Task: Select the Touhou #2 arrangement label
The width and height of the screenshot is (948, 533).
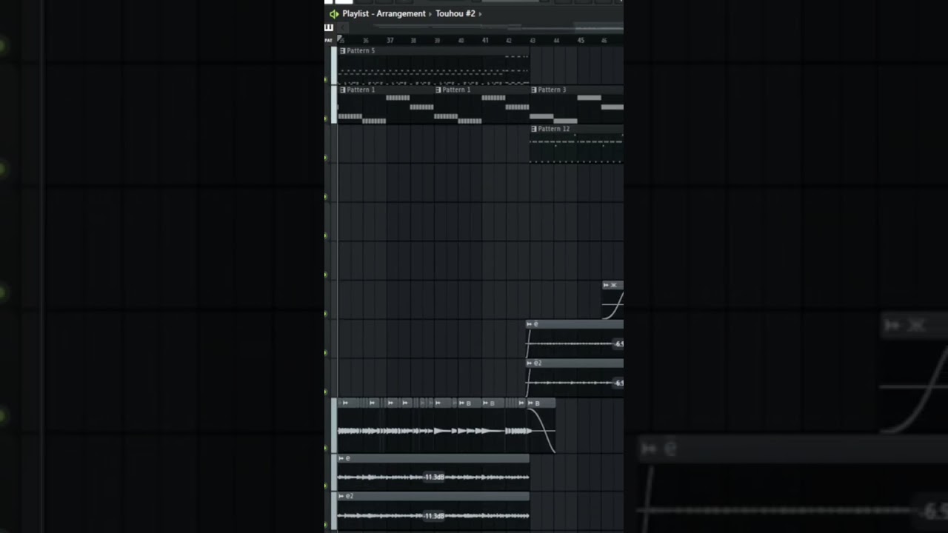Action: 455,13
